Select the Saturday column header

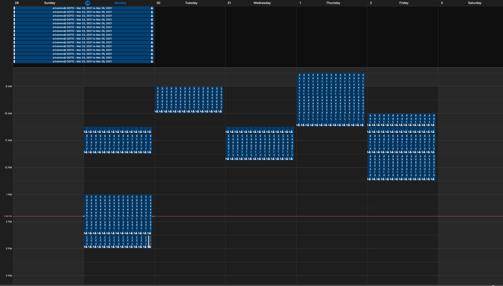coord(474,3)
